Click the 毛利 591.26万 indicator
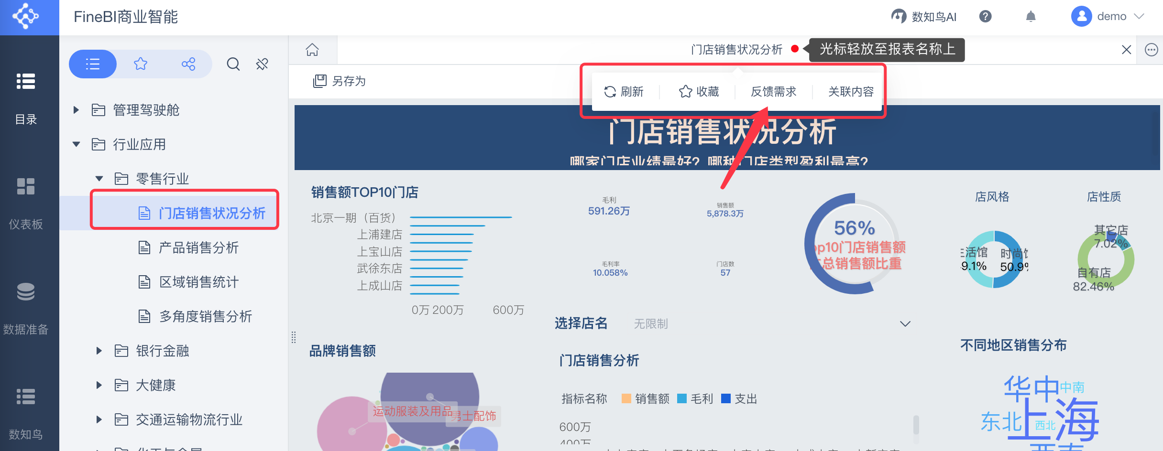 (x=609, y=206)
